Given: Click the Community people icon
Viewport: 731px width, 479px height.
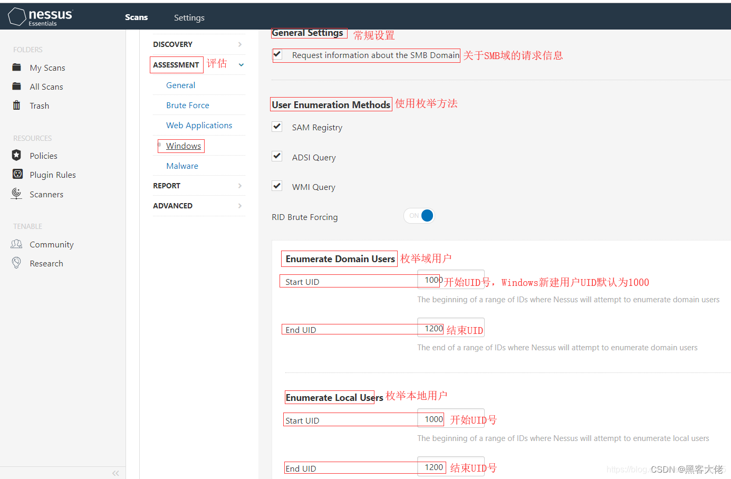Looking at the screenshot, I should coord(17,244).
